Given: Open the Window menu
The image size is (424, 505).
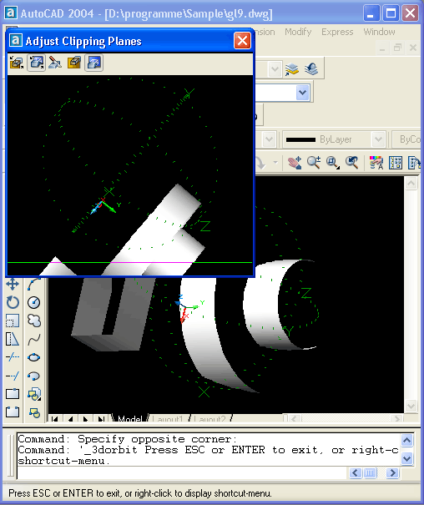Looking at the screenshot, I should (x=379, y=32).
